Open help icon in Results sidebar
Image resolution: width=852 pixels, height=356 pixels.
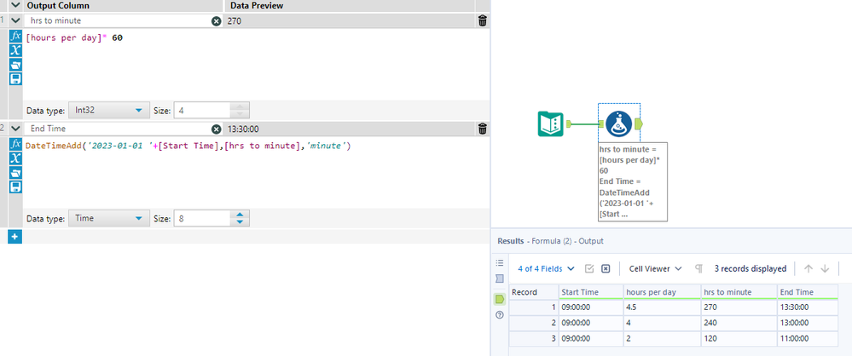[500, 315]
